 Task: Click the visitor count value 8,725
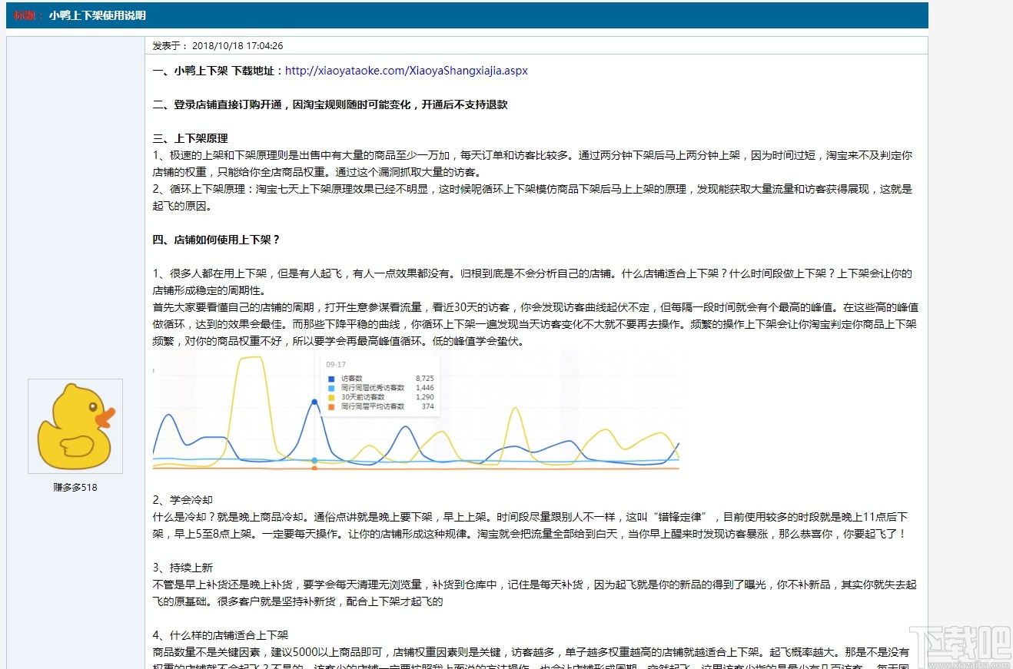424,379
